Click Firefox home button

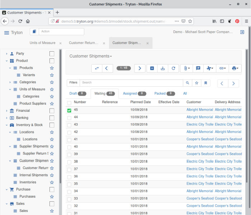(x=28, y=21)
